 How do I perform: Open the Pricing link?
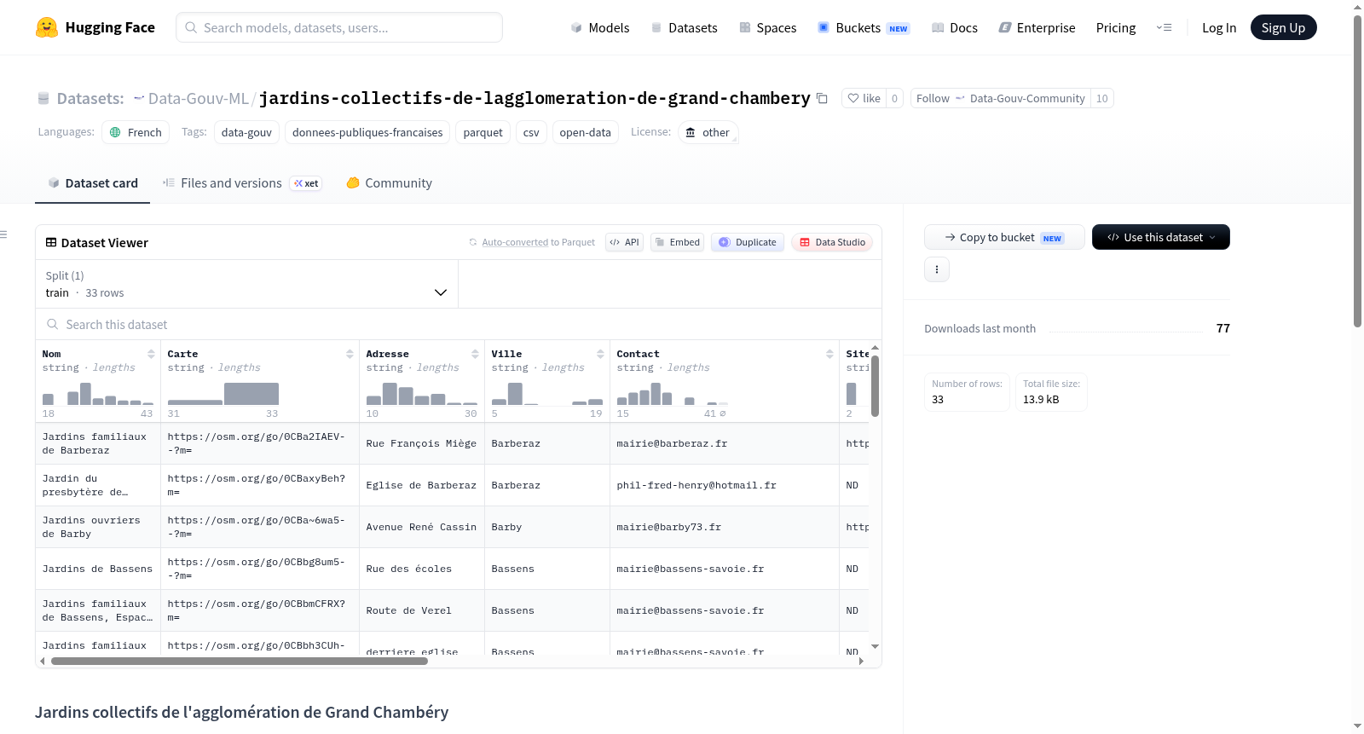pyautogui.click(x=1116, y=27)
